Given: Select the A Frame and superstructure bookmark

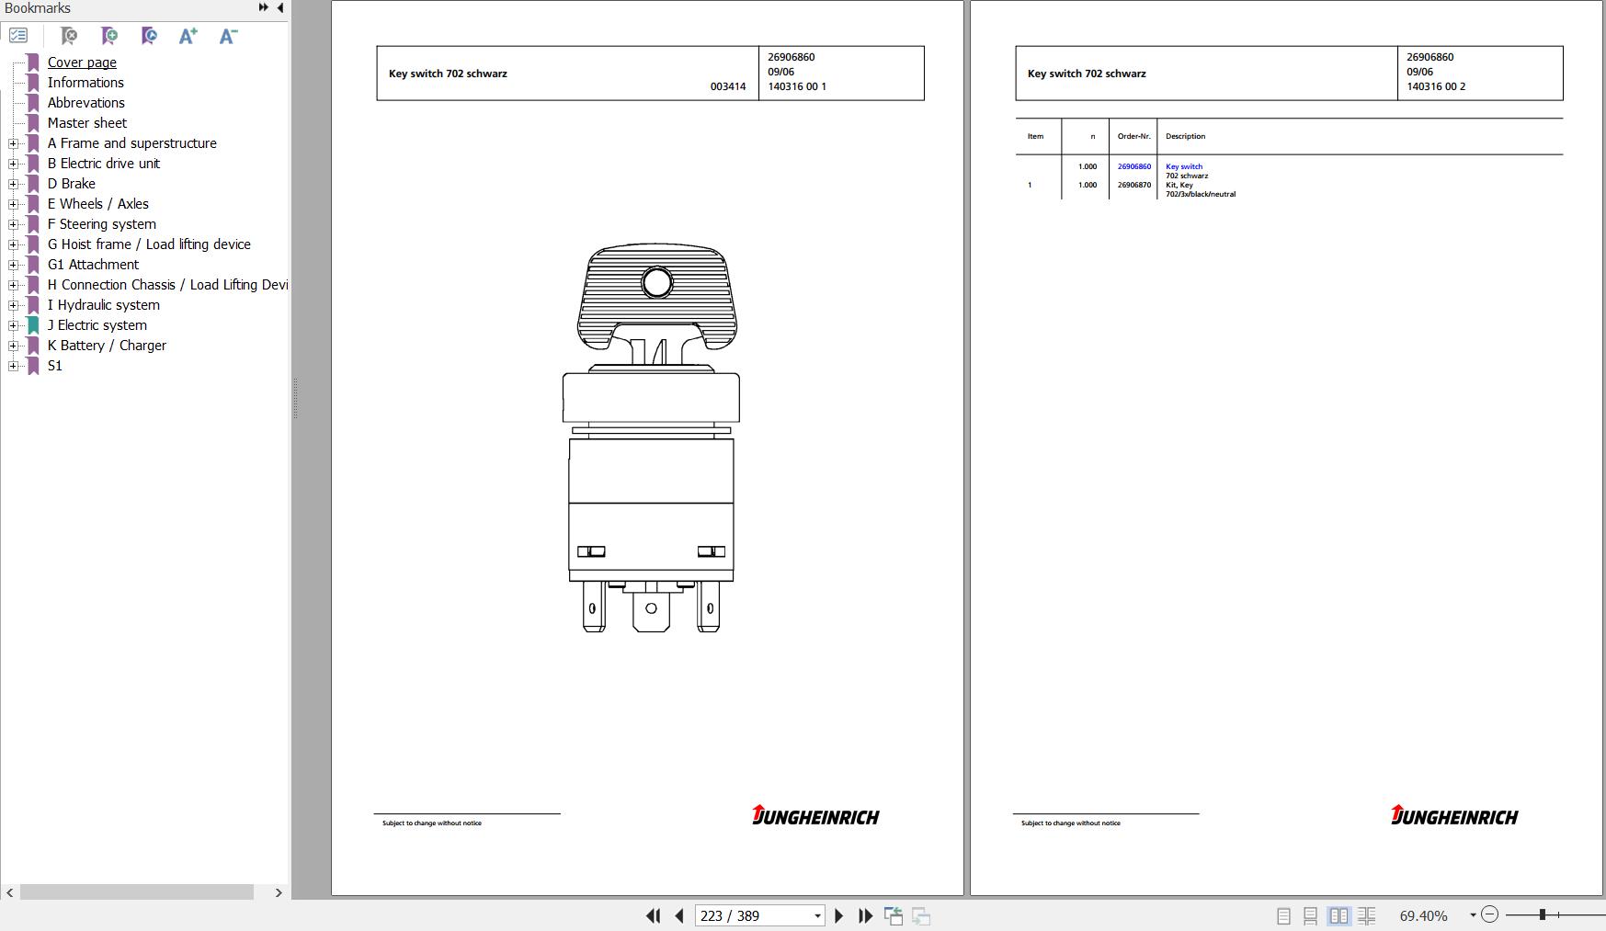Looking at the screenshot, I should [x=132, y=143].
